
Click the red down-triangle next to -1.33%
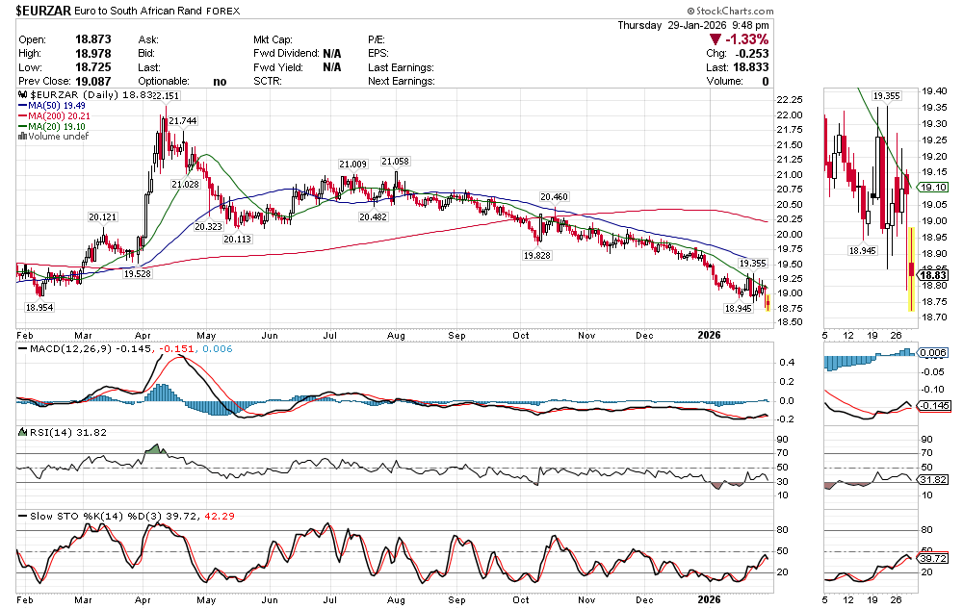pyautogui.click(x=715, y=39)
